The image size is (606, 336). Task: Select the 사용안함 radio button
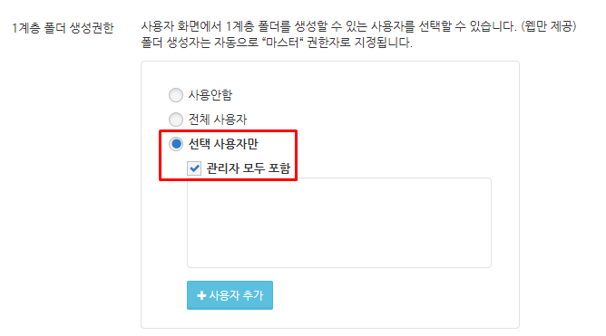(176, 95)
